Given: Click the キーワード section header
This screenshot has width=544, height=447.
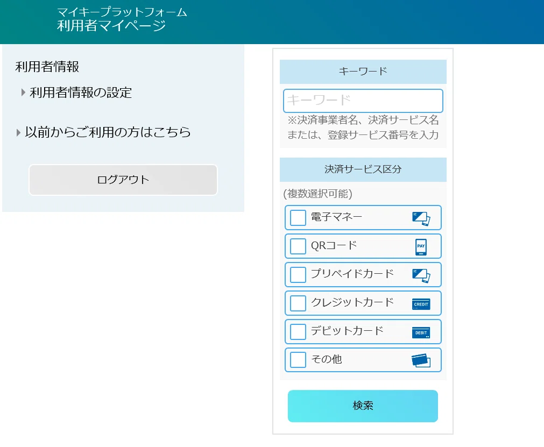Looking at the screenshot, I should coord(363,72).
